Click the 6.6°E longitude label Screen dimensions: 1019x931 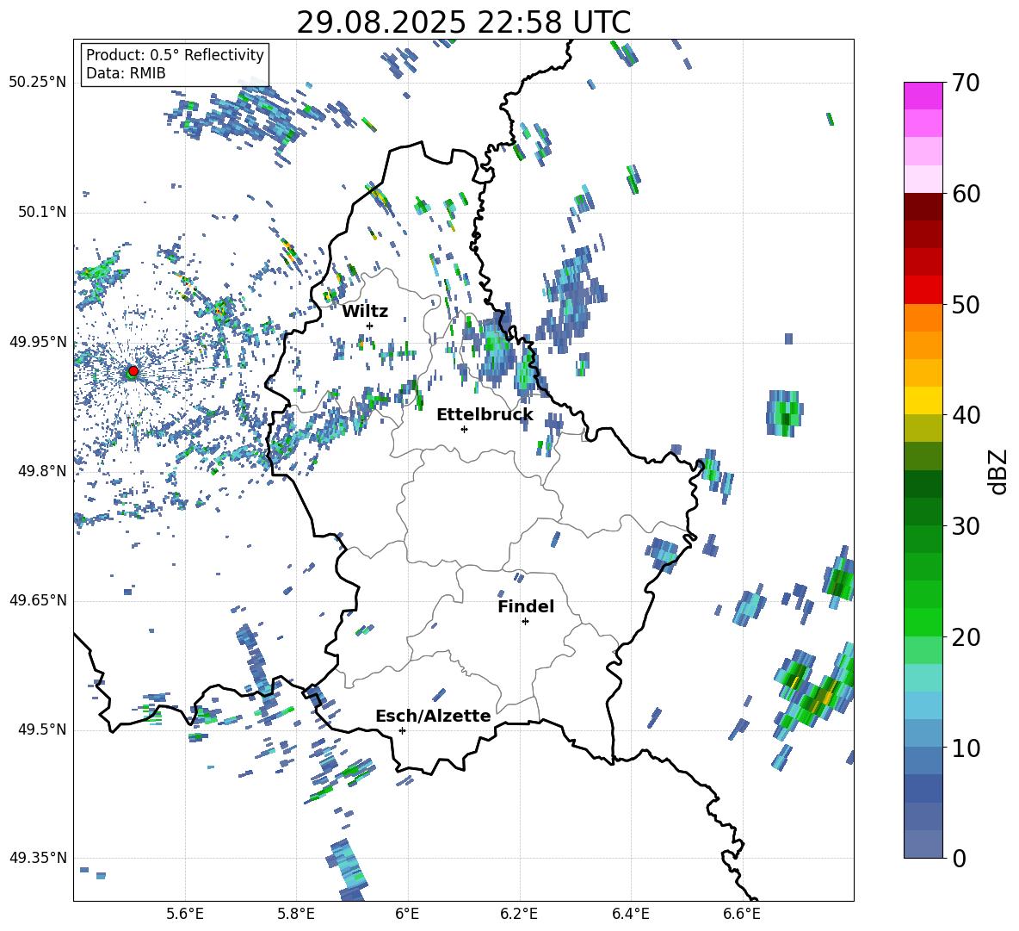(x=742, y=914)
